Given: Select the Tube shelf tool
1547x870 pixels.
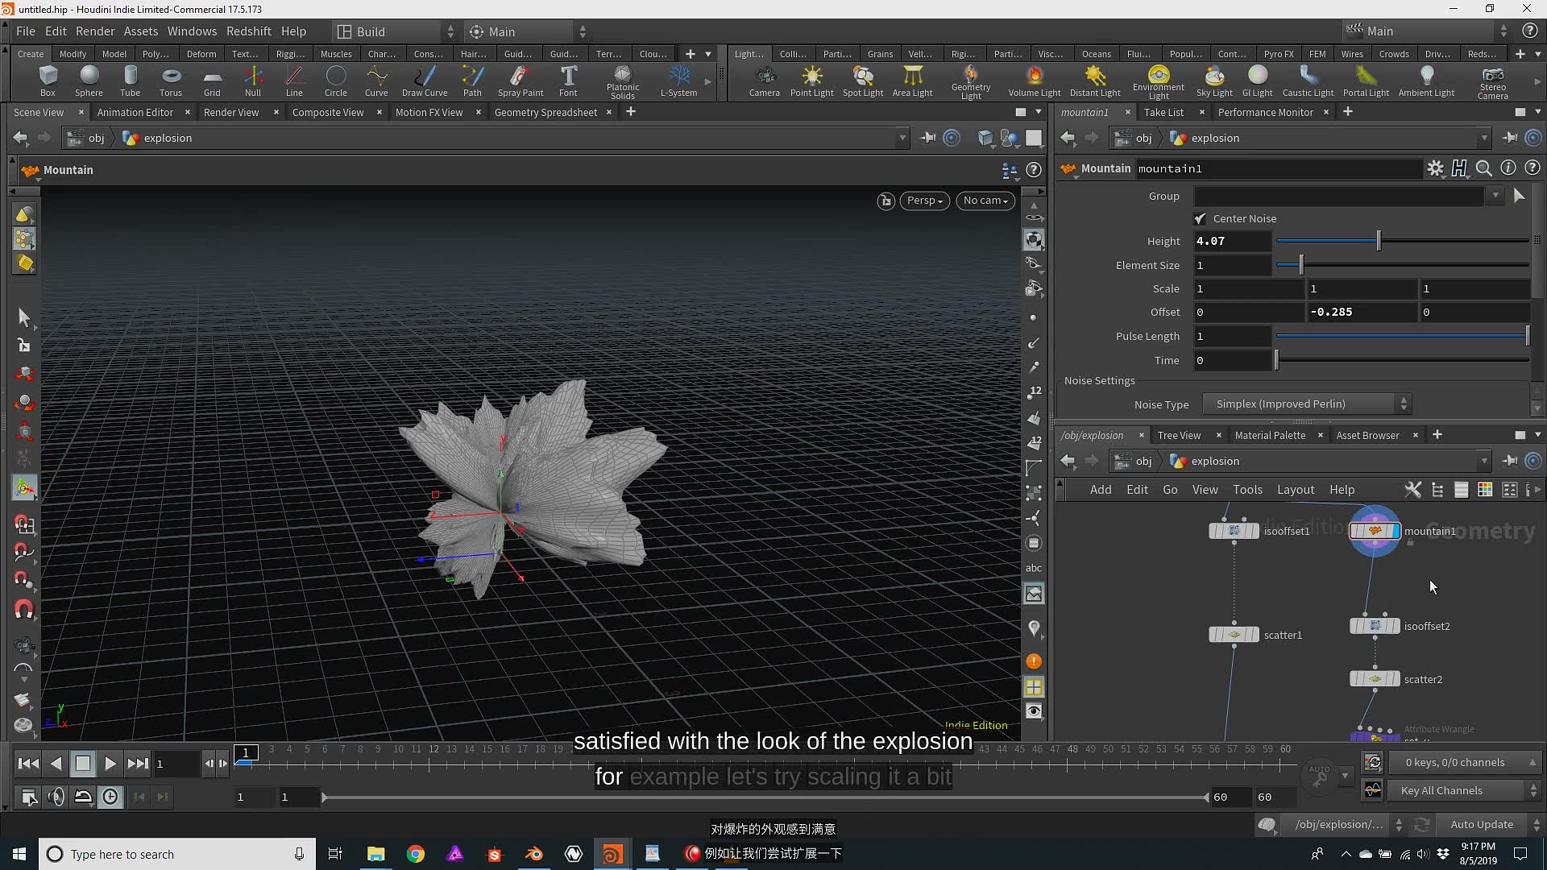Looking at the screenshot, I should [x=130, y=81].
